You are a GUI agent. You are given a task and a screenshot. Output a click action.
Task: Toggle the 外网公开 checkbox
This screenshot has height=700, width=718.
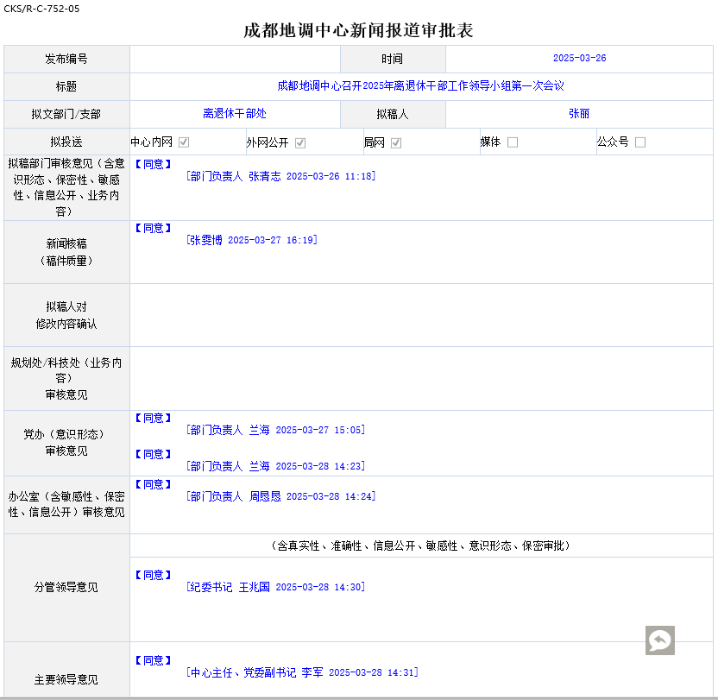coord(300,142)
